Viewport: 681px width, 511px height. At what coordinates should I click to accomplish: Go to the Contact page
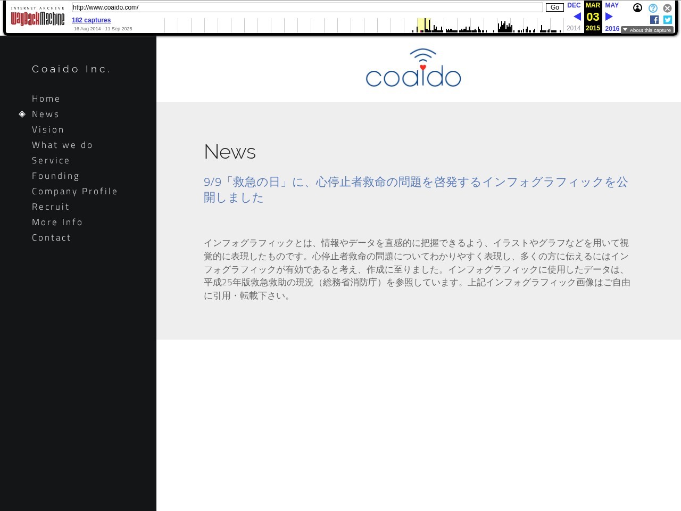tap(52, 238)
